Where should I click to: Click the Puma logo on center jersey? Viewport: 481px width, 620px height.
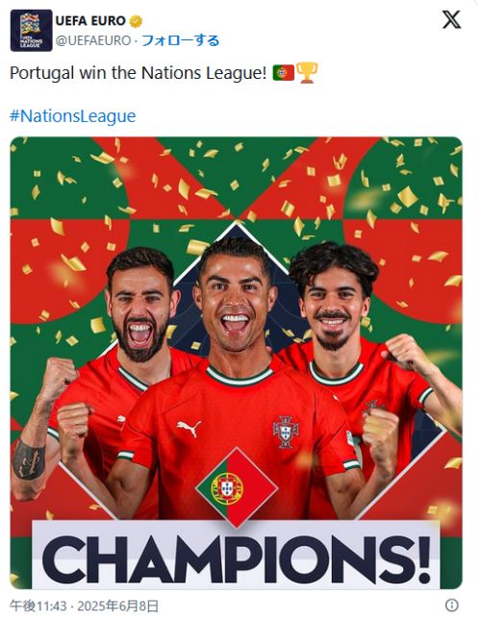tap(189, 428)
